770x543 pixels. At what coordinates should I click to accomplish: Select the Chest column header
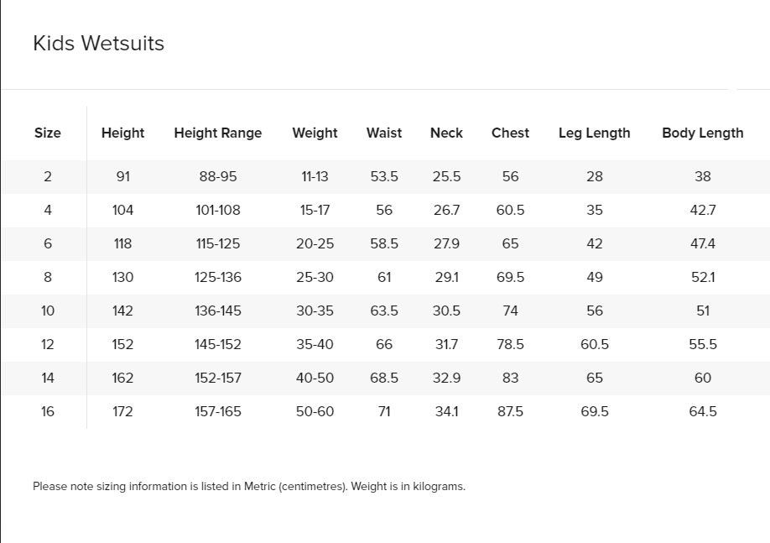(x=510, y=133)
